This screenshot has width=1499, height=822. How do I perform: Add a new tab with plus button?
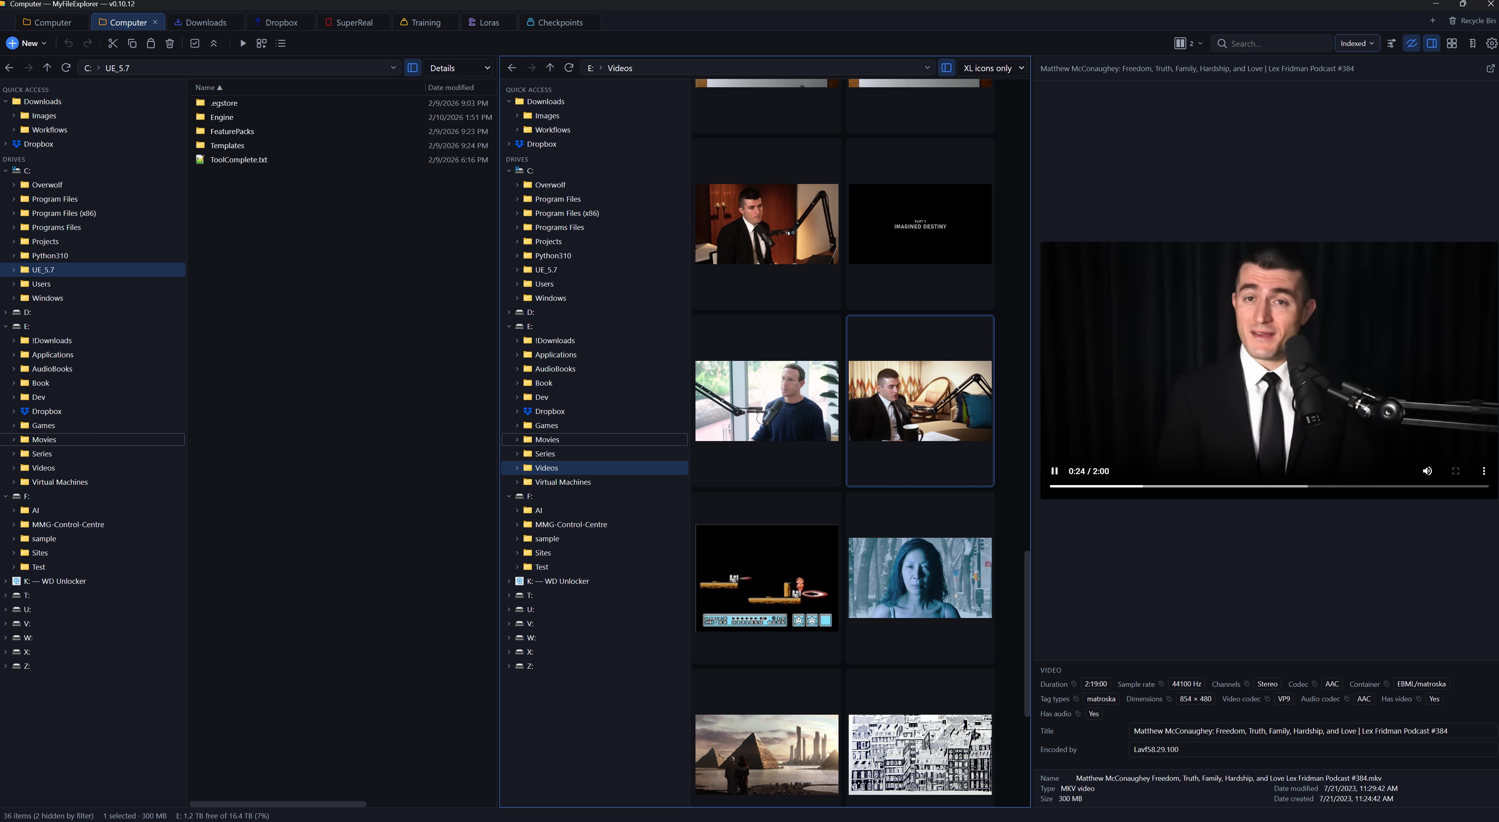1432,20
